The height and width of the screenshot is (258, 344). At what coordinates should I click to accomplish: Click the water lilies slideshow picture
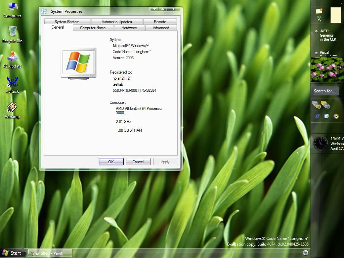(327, 70)
